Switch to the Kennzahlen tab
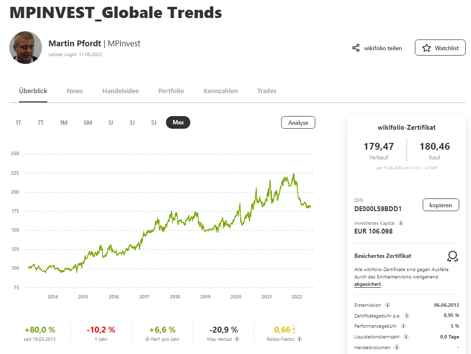Screen dimensions: 471x354 point(221,91)
